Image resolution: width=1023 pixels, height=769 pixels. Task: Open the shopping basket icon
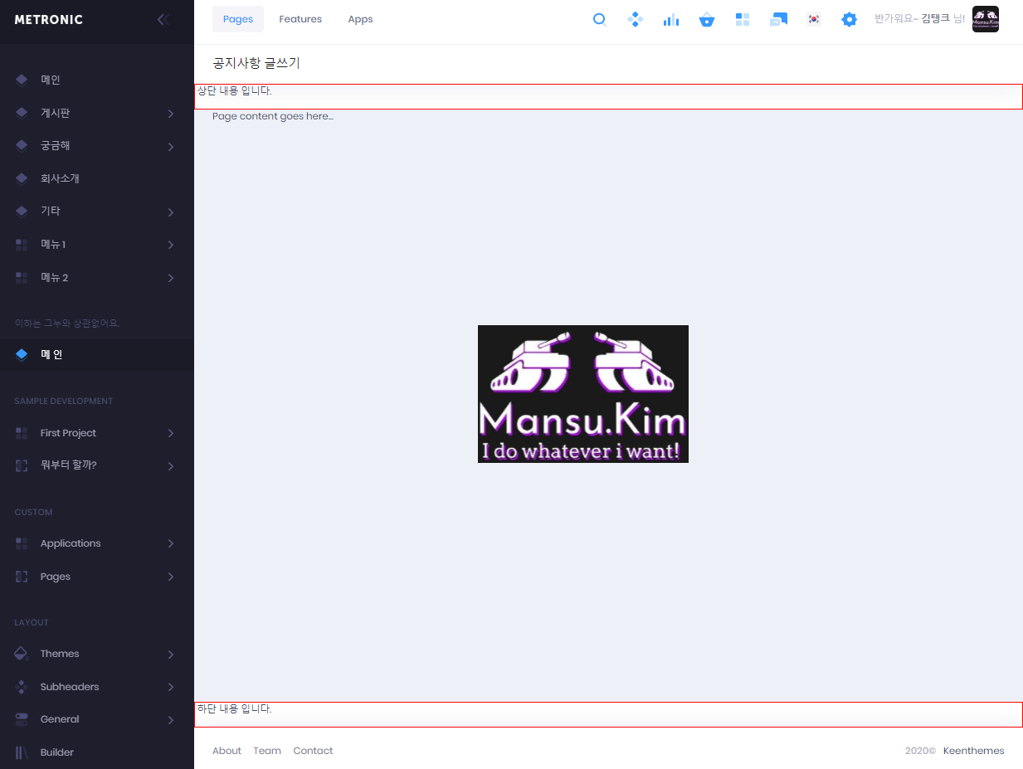706,19
